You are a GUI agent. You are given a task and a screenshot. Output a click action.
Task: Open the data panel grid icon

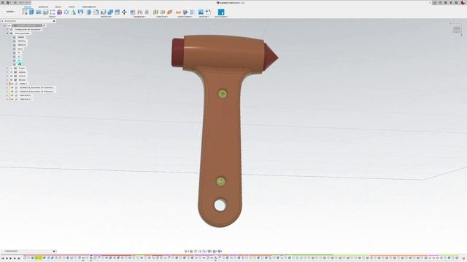point(3,3)
